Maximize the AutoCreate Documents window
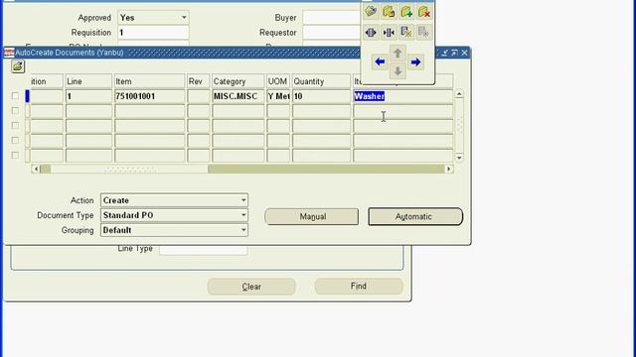 tap(454, 53)
